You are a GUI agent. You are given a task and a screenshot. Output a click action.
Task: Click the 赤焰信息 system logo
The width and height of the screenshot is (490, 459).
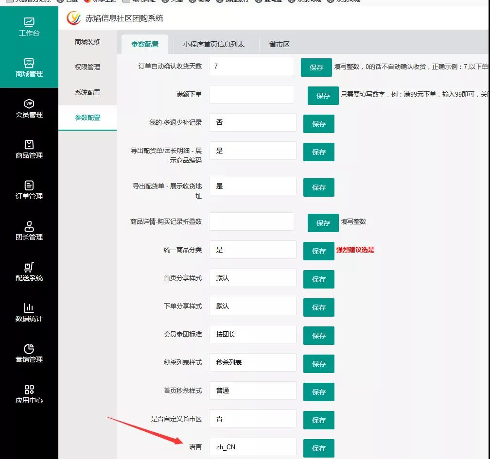[74, 18]
